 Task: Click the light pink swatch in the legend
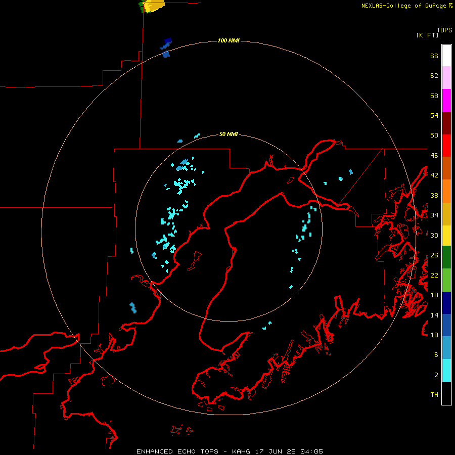click(446, 78)
